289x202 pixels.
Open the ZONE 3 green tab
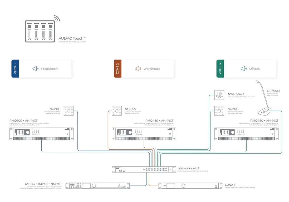pyautogui.click(x=220, y=69)
